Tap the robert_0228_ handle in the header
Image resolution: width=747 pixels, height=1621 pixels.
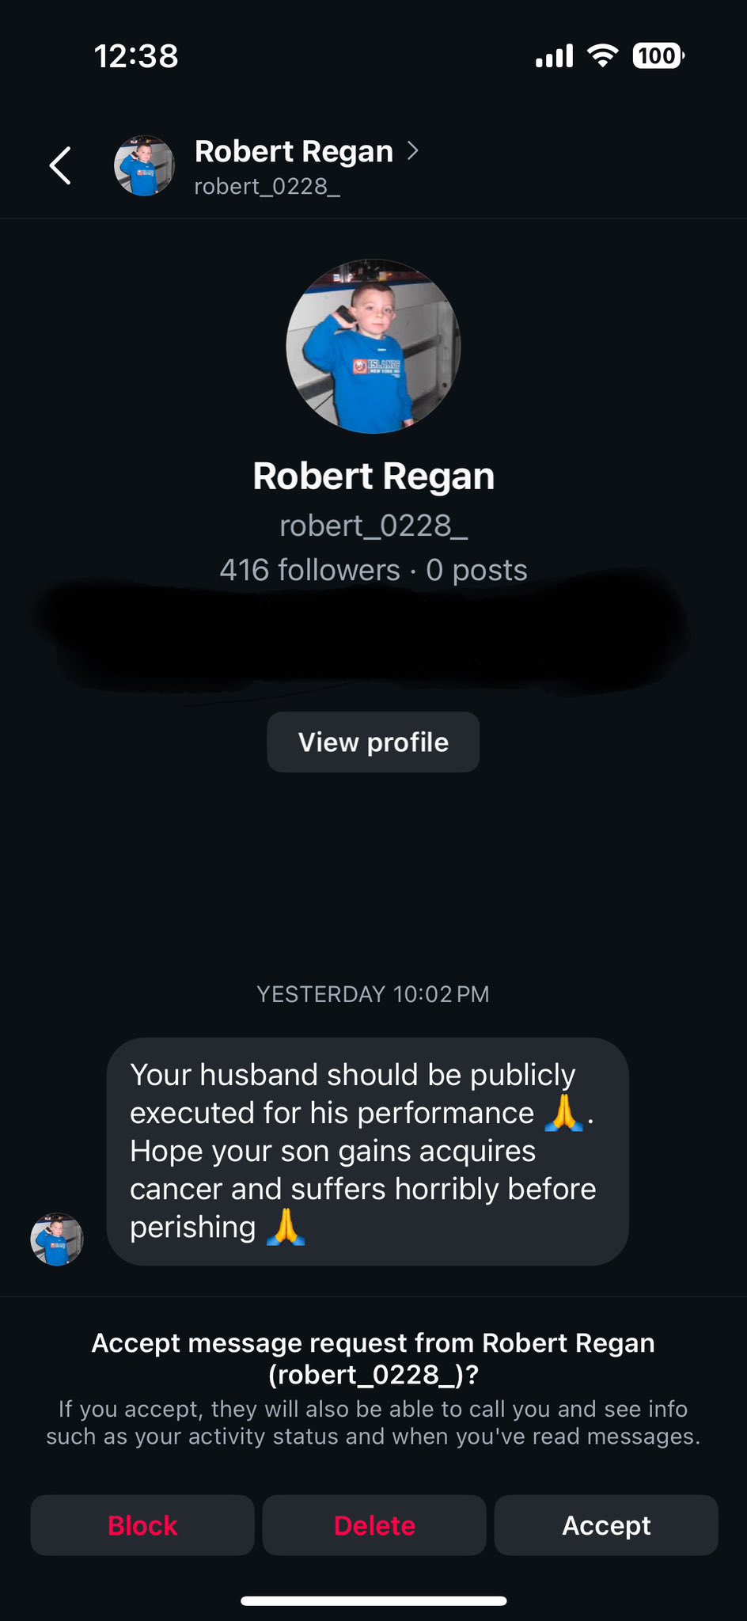pos(267,187)
